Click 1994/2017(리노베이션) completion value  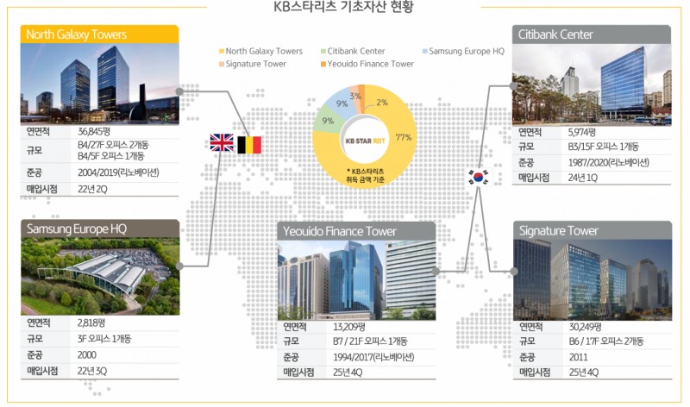pyautogui.click(x=373, y=357)
